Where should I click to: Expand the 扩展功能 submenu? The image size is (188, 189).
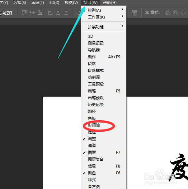[104, 27]
